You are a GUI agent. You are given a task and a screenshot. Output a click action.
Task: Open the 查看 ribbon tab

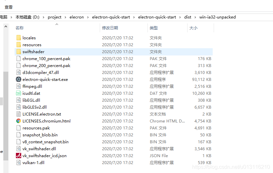tap(9, 7)
